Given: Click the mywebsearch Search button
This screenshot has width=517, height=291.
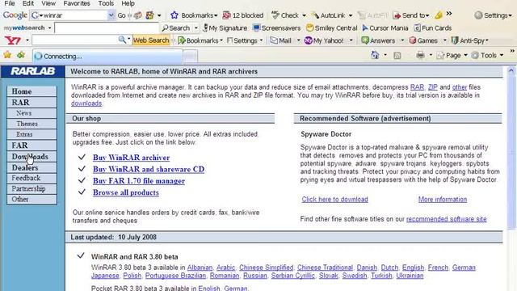Looking at the screenshot, I should click(x=176, y=28).
